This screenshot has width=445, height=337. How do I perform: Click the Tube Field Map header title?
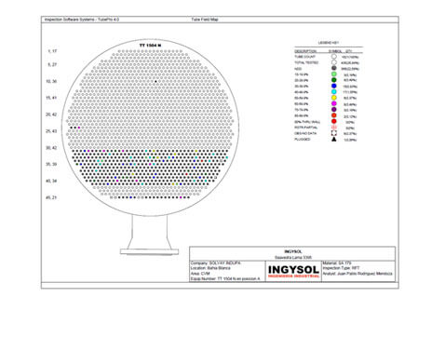[205, 20]
